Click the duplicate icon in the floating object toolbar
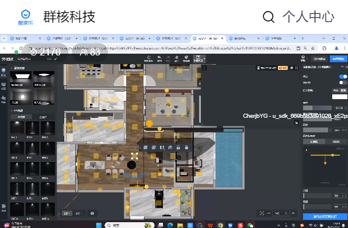348x228 pixels. [x=154, y=148]
